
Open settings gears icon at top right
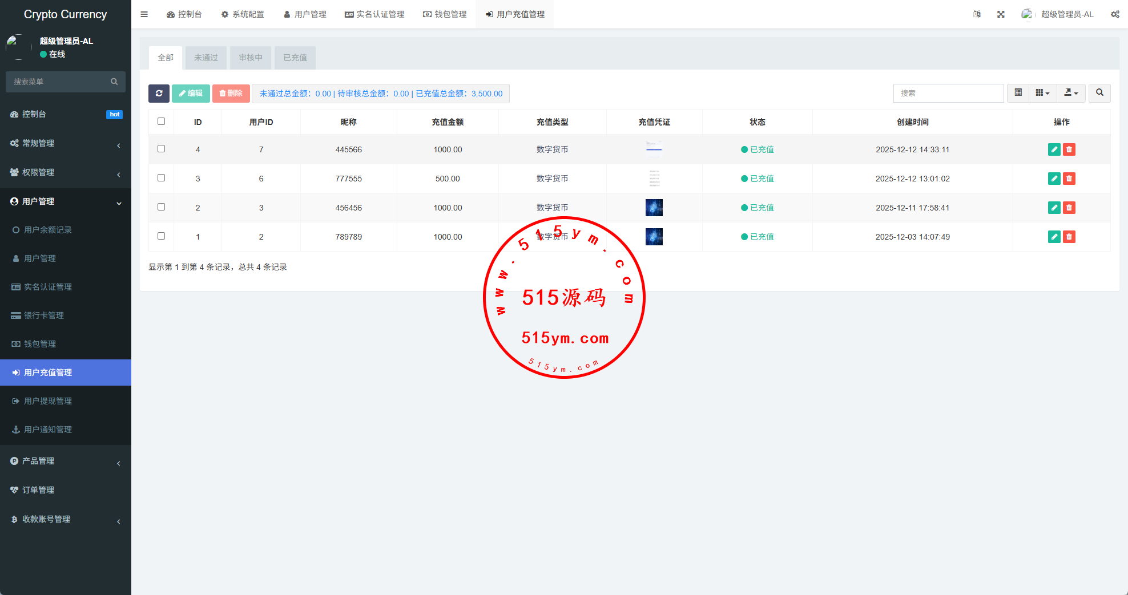1115,14
